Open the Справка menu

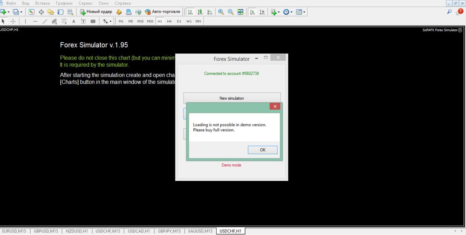click(122, 3)
